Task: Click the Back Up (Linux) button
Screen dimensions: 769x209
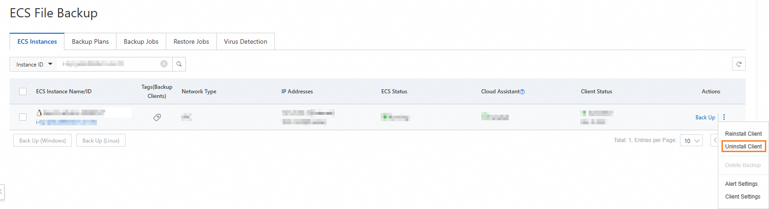Action: (x=101, y=141)
